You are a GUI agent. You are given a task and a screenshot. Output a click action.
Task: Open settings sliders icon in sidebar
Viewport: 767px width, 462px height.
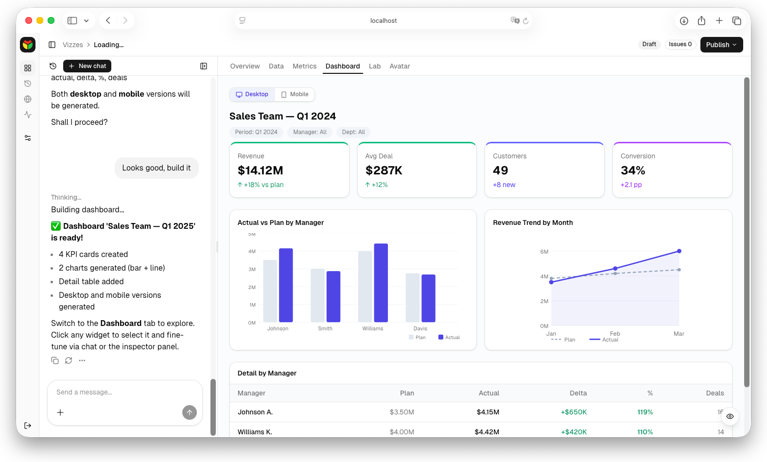(28, 138)
